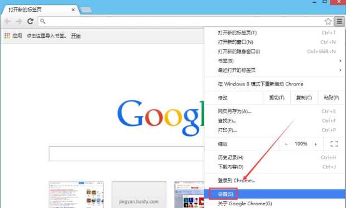The height and width of the screenshot is (208, 346).
Task: Go back with the back arrow
Action: [x=7, y=21]
